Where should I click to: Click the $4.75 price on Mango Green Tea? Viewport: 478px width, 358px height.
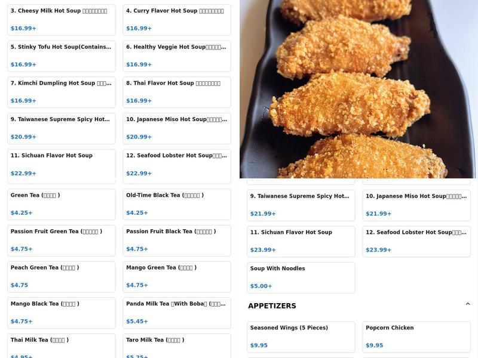(136, 285)
